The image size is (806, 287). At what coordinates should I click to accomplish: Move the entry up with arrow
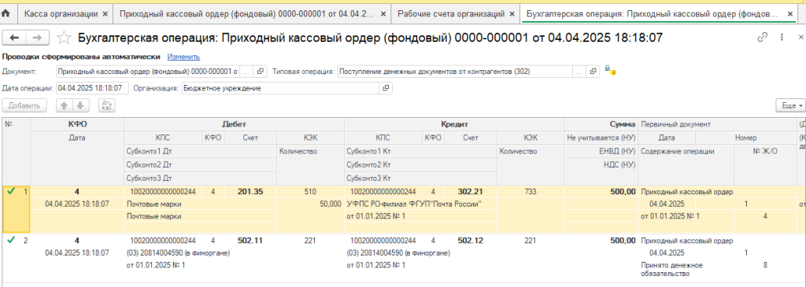click(x=65, y=106)
